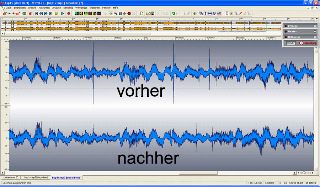
Task: Toggle the Master section red LED
Action: [286, 32]
